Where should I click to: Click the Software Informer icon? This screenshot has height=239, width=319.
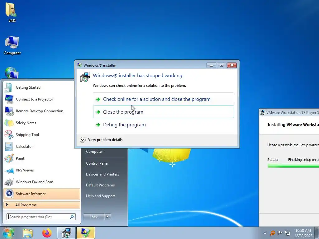coord(9,194)
